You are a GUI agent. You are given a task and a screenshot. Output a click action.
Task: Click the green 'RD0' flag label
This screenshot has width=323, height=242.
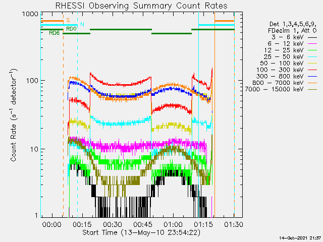click(x=71, y=29)
